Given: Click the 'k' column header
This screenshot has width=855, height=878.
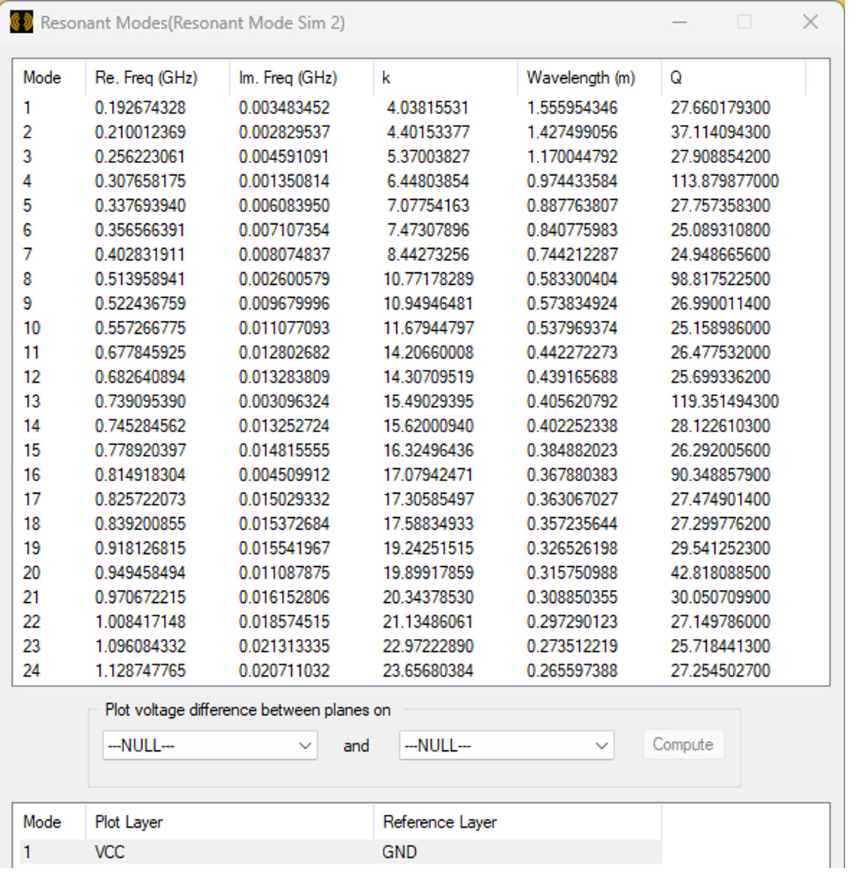Looking at the screenshot, I should [x=445, y=77].
